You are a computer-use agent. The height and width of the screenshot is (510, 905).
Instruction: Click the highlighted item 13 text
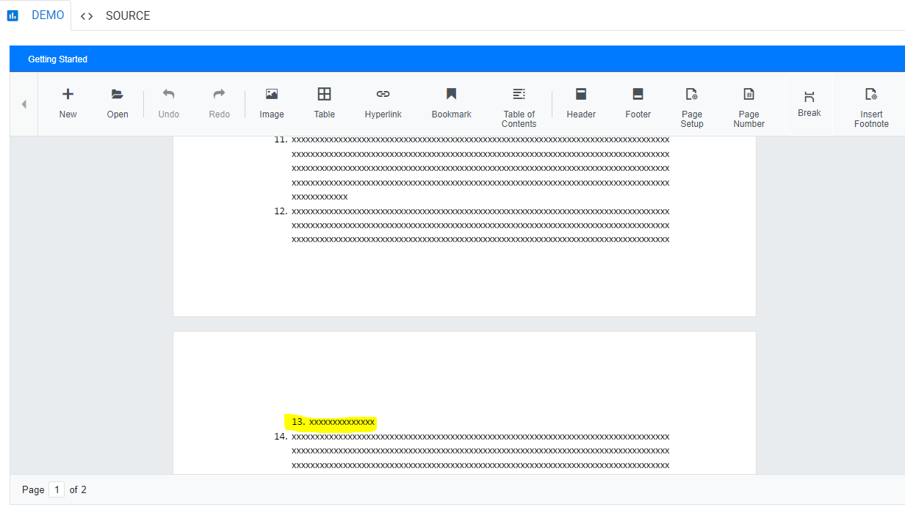(342, 422)
